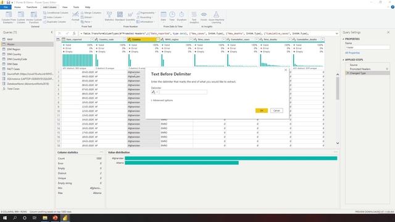Close the Query Settings pane
The width and height of the screenshot is (395, 222).
pos(388,32)
